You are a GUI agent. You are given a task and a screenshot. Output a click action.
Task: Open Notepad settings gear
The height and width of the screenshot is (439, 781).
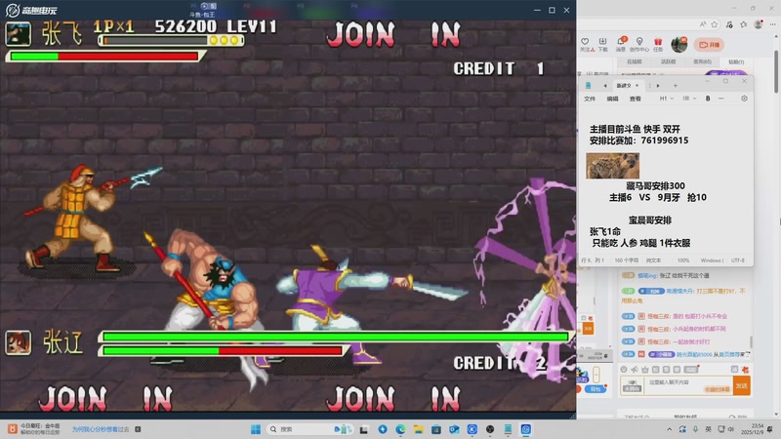point(744,99)
